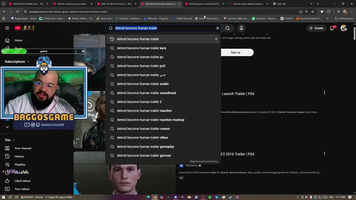The image size is (356, 200).
Task: Expand the 'You' section
Action: tap(10, 140)
